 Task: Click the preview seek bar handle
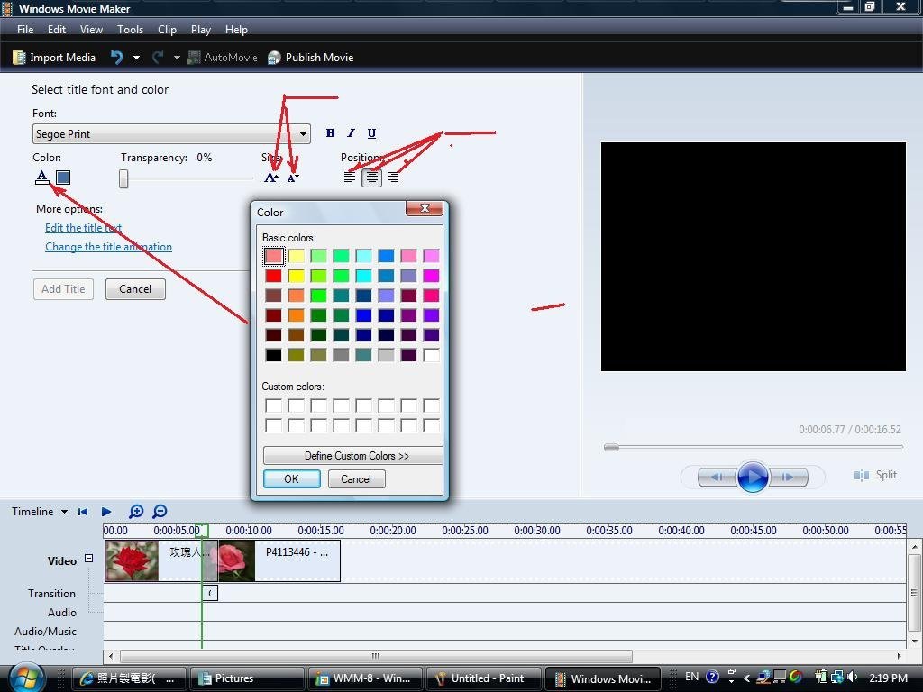click(x=612, y=447)
